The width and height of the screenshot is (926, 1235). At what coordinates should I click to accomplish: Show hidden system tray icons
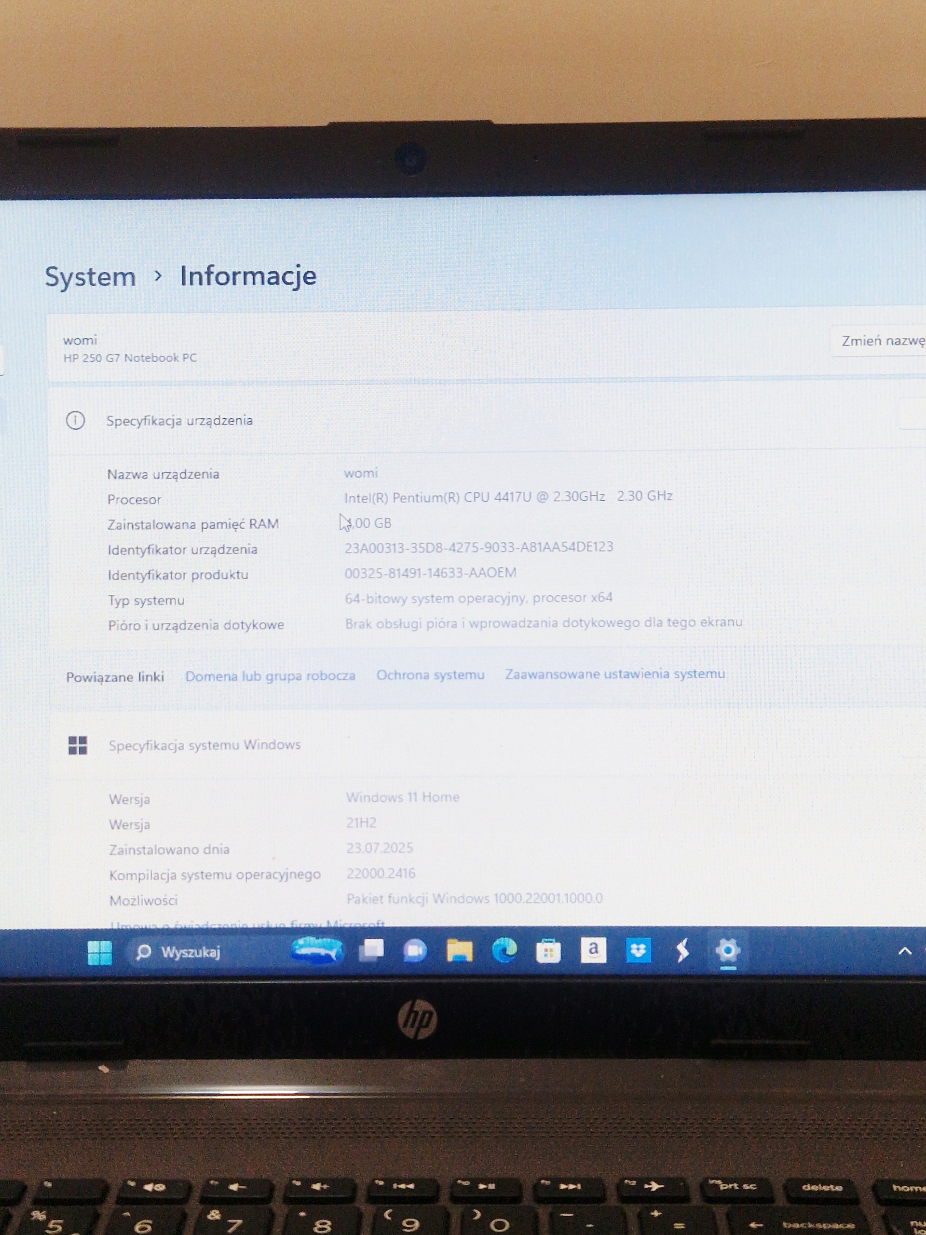pos(905,951)
